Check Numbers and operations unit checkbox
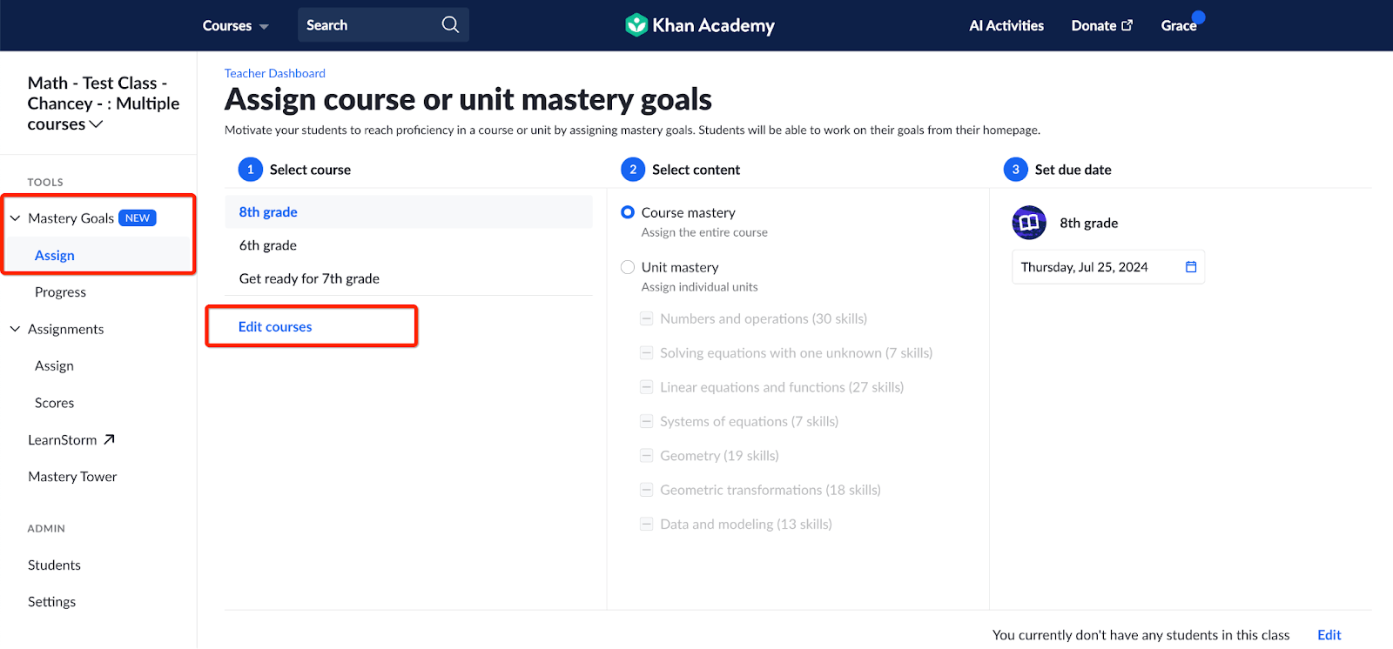This screenshot has height=649, width=1393. coord(647,318)
